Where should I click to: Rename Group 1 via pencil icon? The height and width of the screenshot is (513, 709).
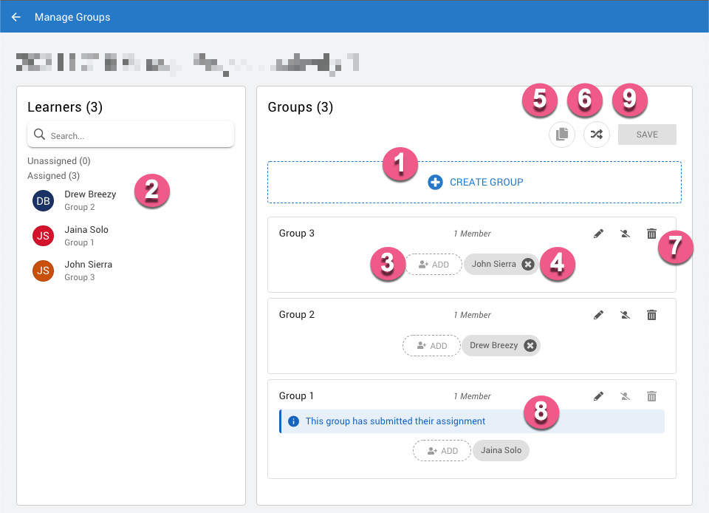(x=599, y=396)
